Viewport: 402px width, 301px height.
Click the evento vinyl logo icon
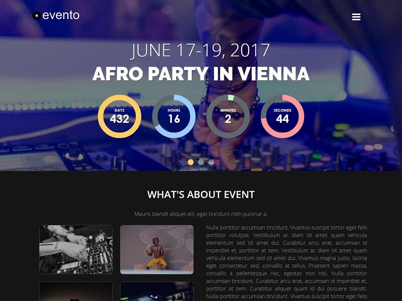pos(37,16)
